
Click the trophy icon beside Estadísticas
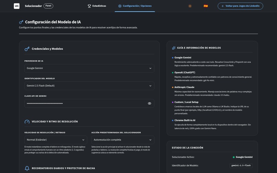[x=89, y=6]
